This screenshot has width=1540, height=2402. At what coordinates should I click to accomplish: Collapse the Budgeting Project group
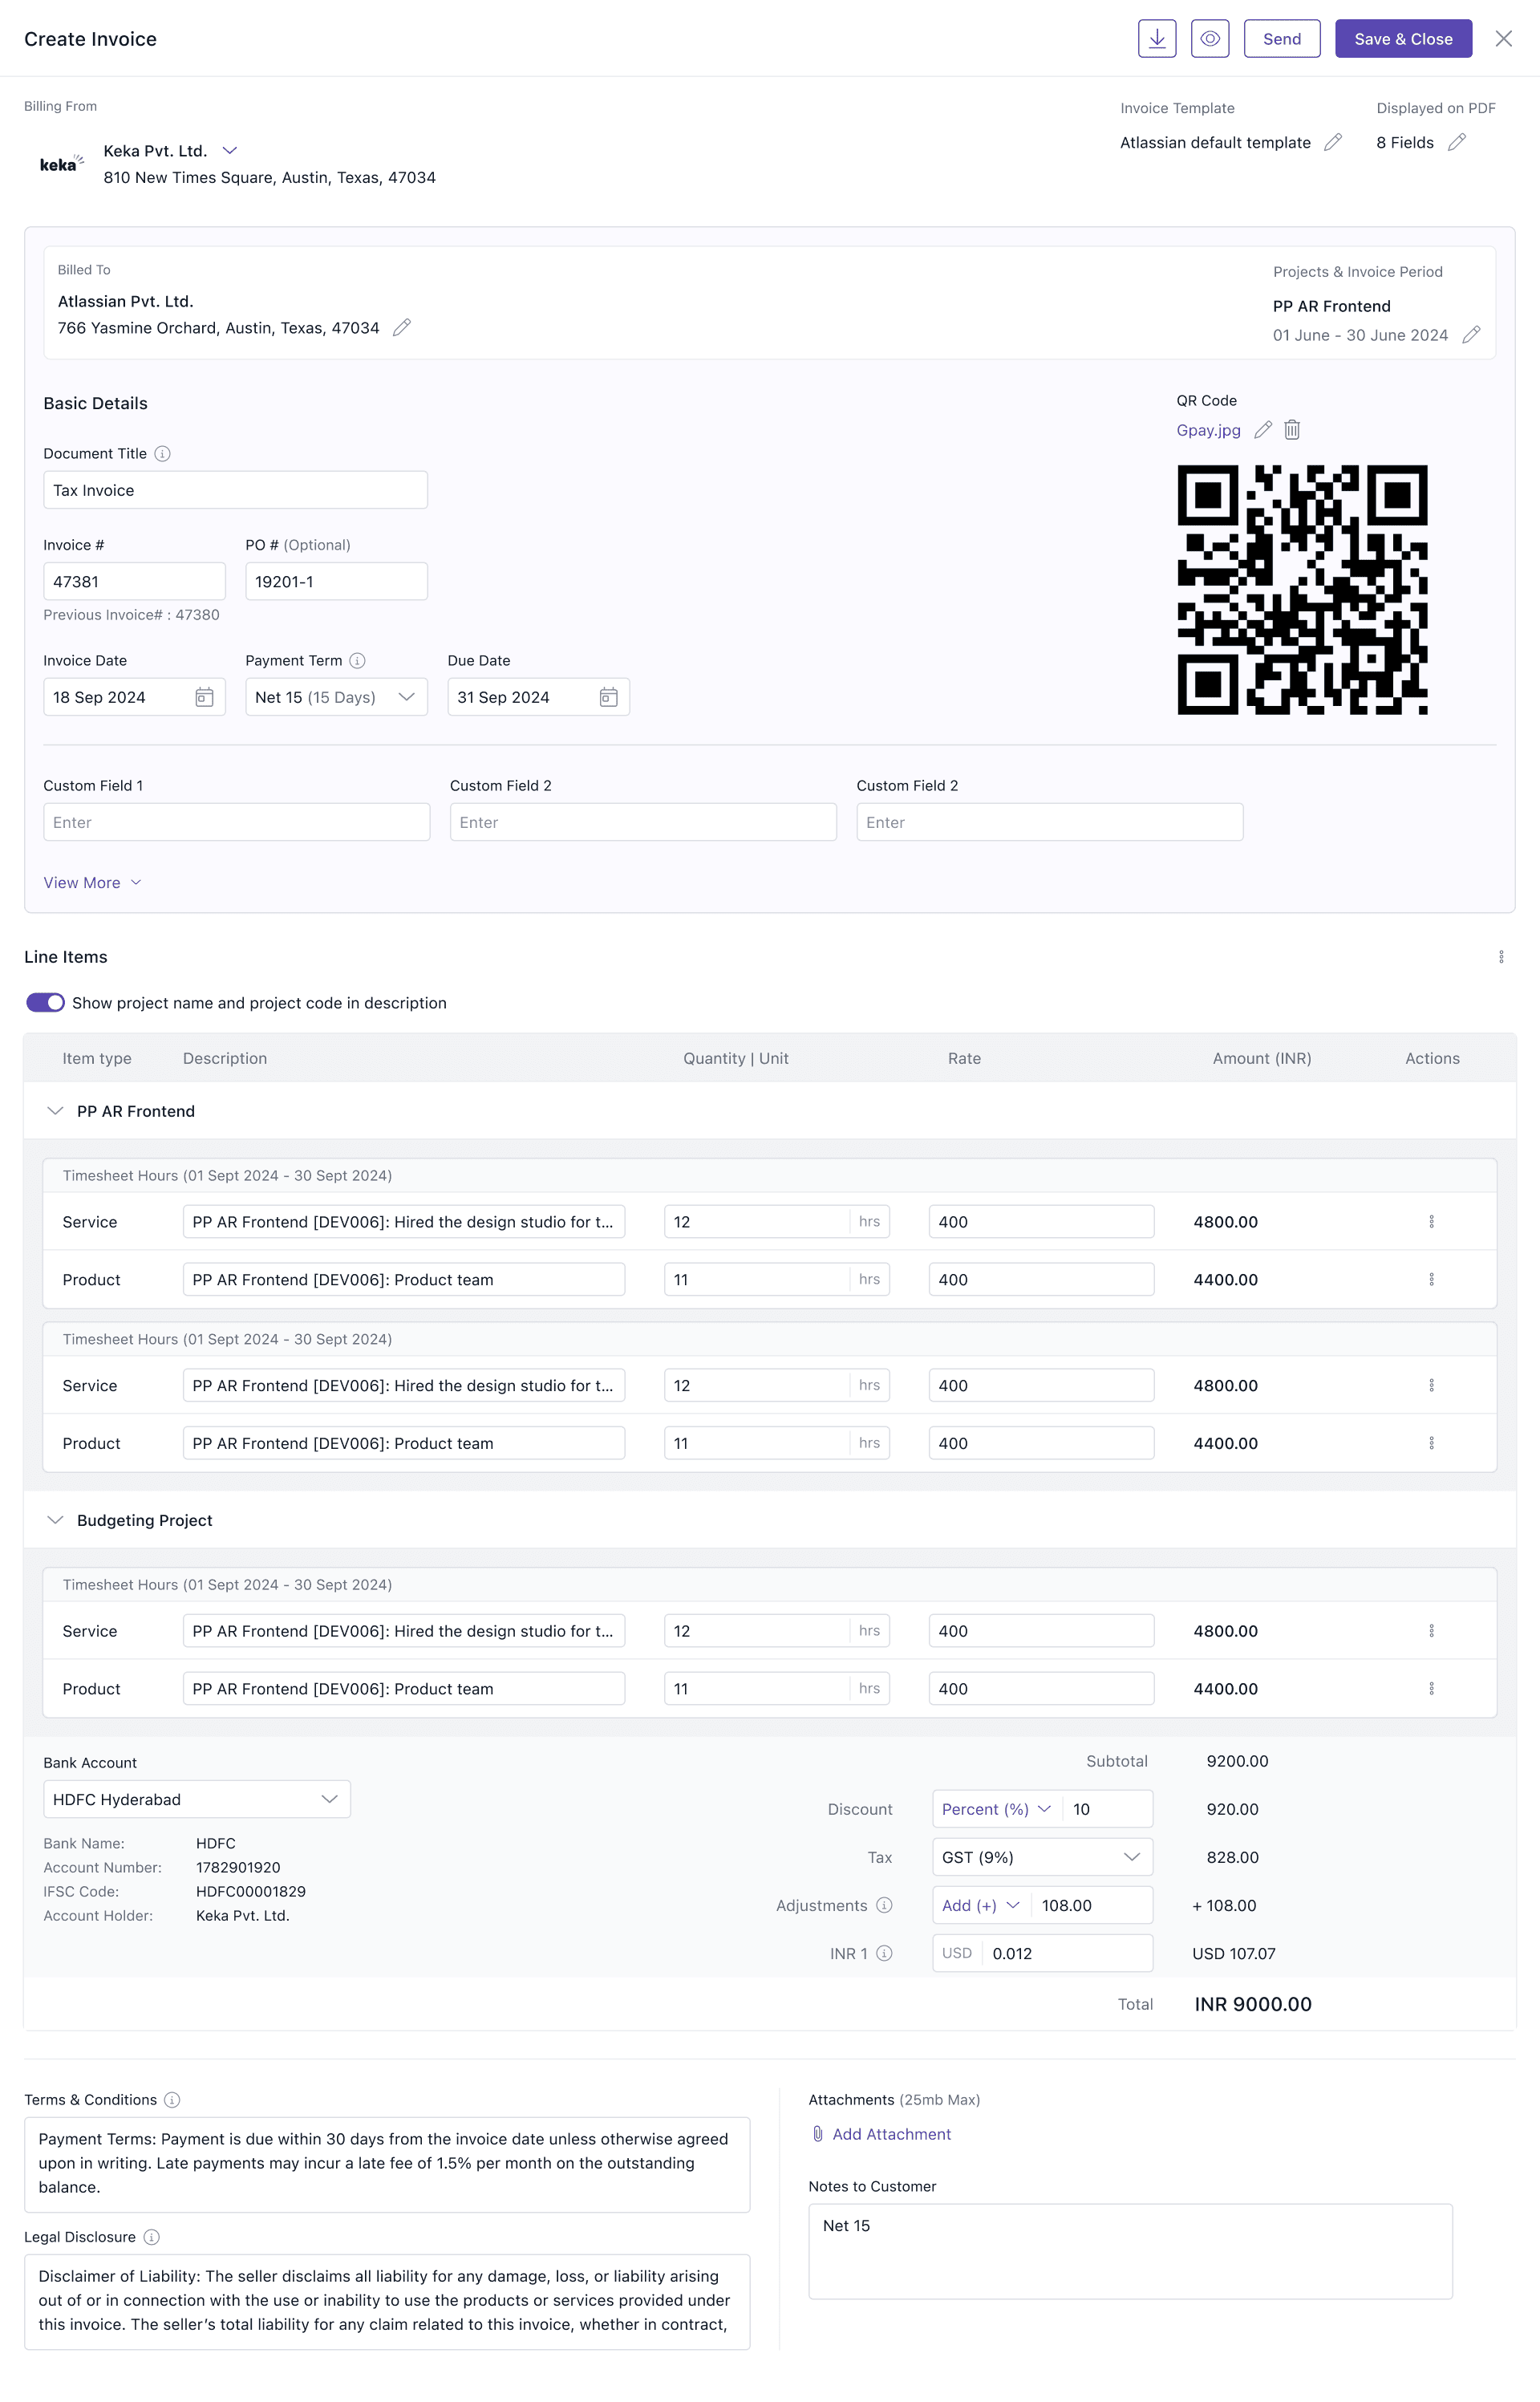pyautogui.click(x=55, y=1520)
